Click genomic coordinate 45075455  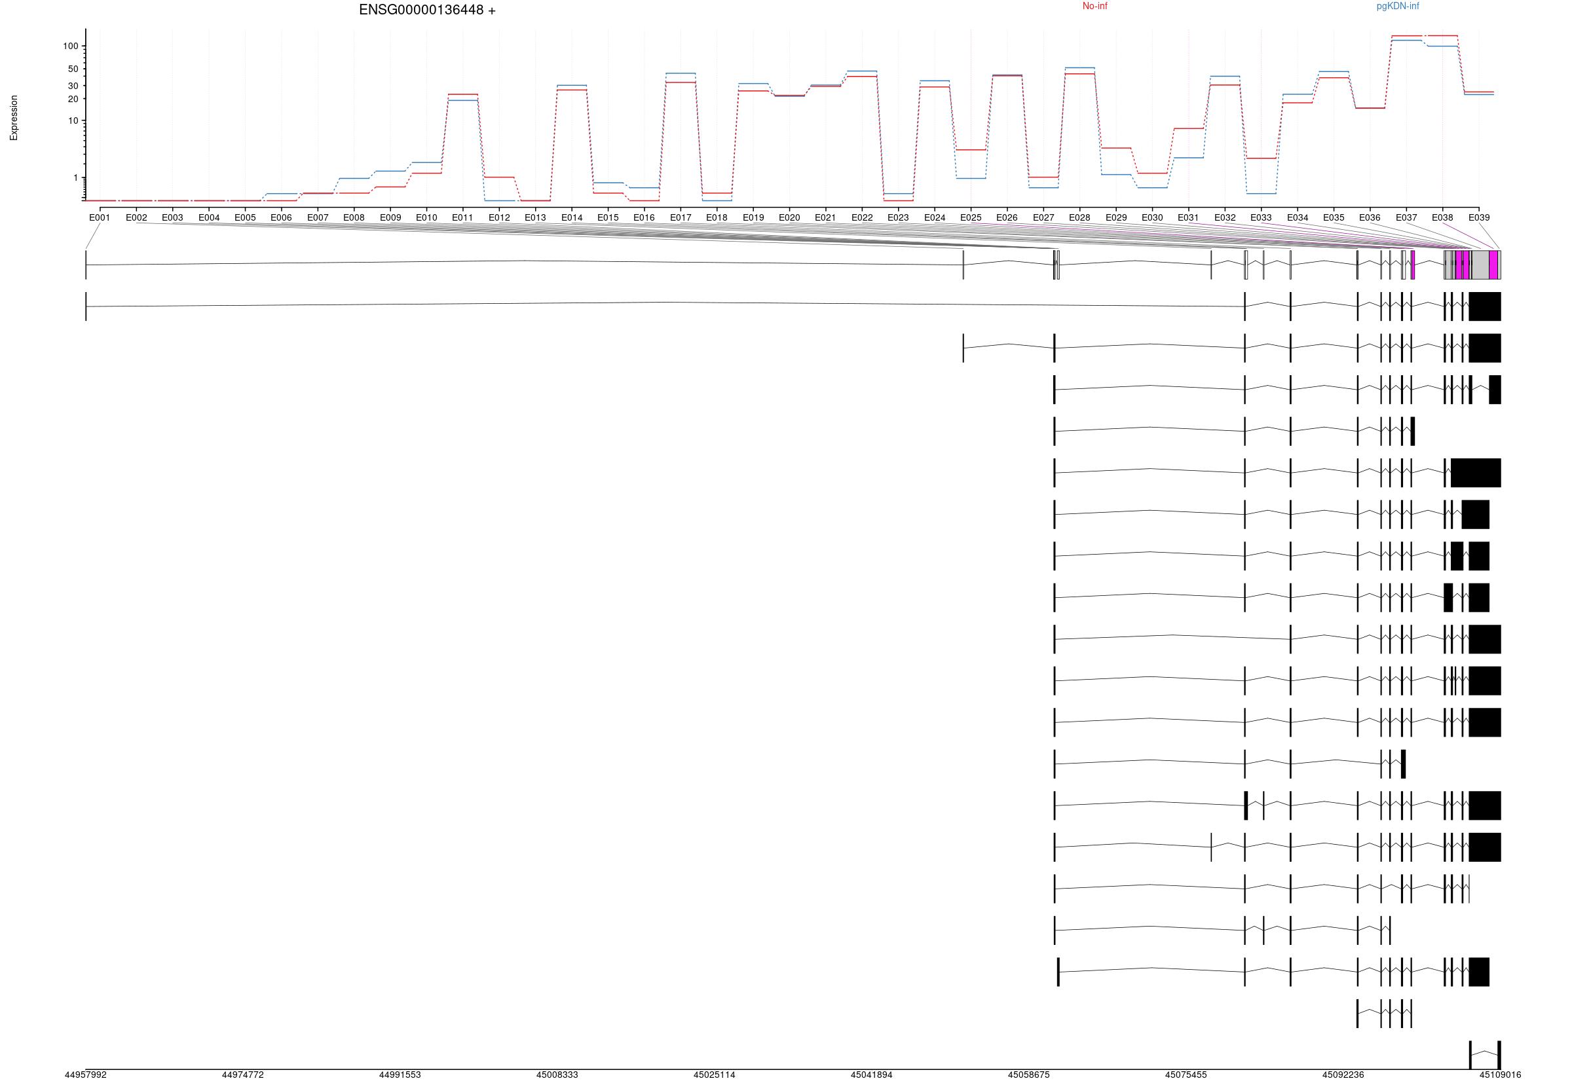pyautogui.click(x=1186, y=1075)
